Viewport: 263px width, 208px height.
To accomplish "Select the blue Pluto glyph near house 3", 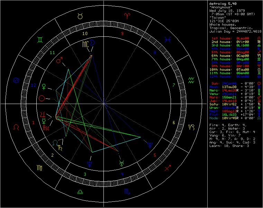I will 90,164.
